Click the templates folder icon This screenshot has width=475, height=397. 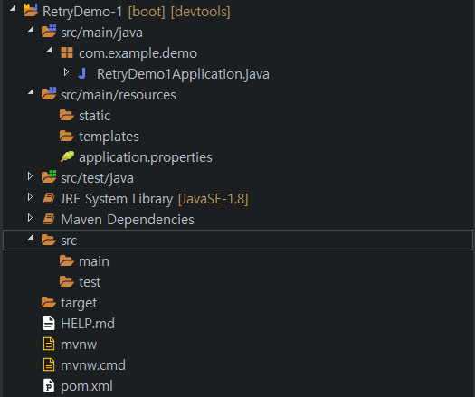(67, 137)
